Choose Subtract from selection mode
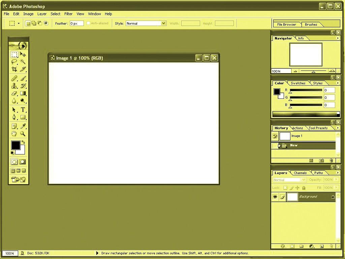This screenshot has height=259, width=345. (x=40, y=23)
